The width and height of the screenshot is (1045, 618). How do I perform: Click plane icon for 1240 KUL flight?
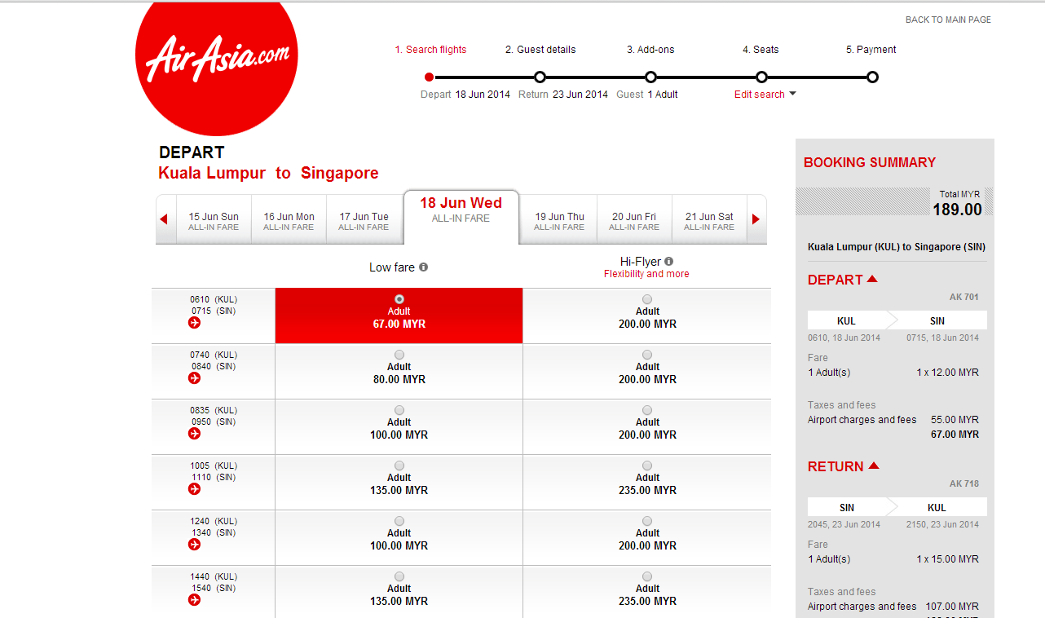(x=194, y=545)
